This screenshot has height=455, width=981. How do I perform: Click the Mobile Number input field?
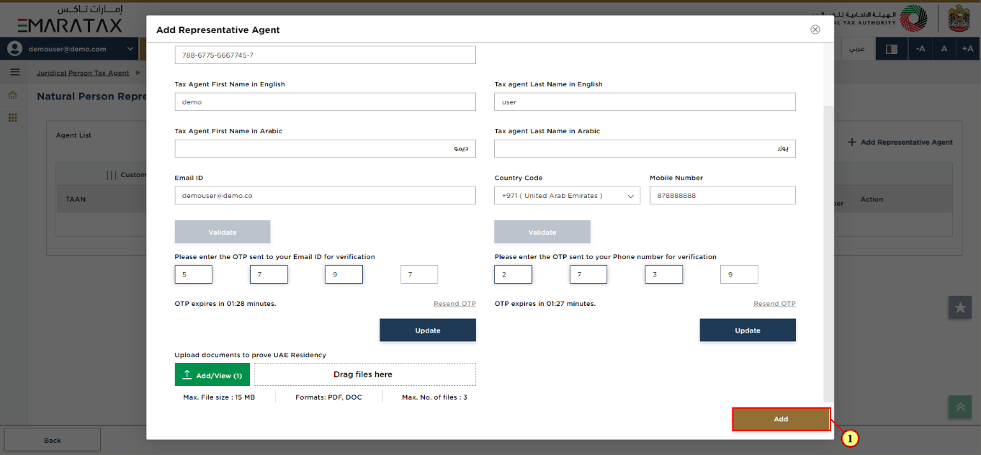(722, 196)
